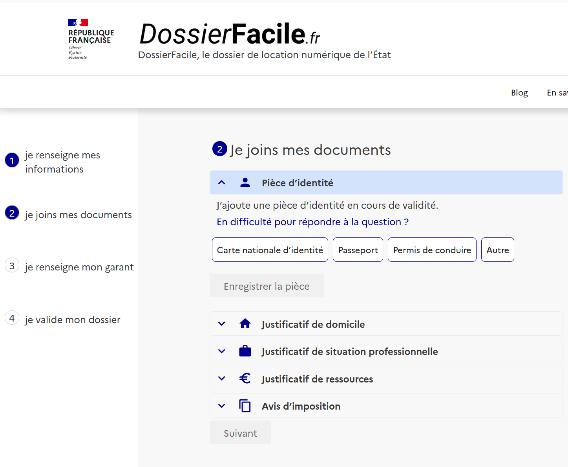568x467 pixels.
Task: Click the Suivant button
Action: (240, 433)
